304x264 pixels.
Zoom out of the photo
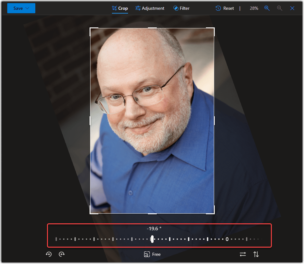(280, 8)
